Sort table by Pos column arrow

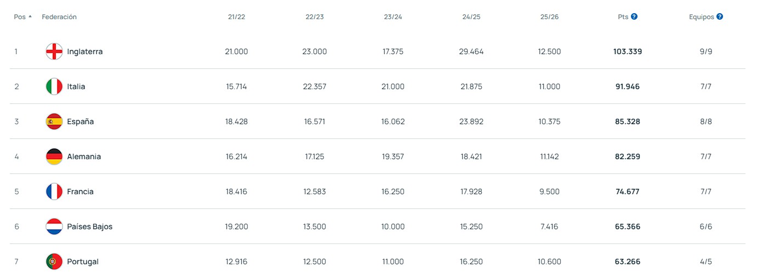coord(30,16)
